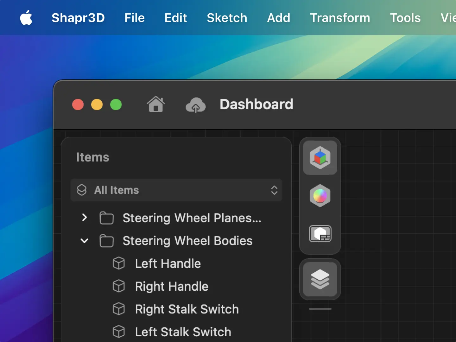Click the cube icon beside Right Stalk Switch
The width and height of the screenshot is (456, 342).
pos(119,309)
